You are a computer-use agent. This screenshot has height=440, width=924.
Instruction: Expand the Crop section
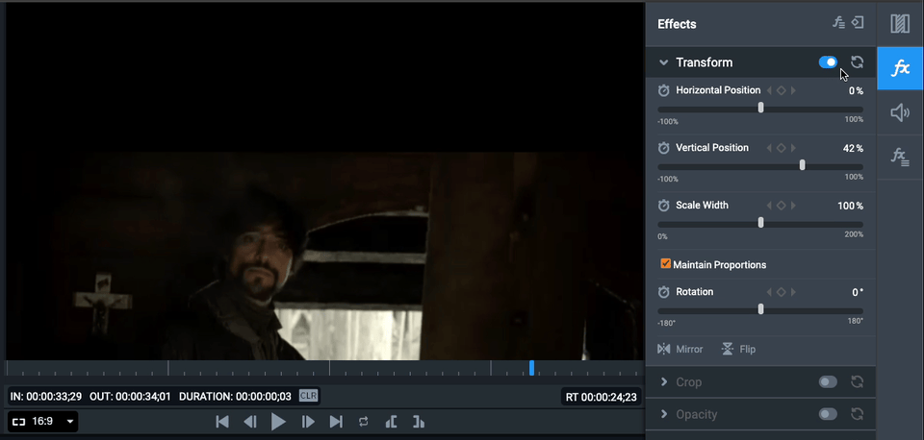663,382
